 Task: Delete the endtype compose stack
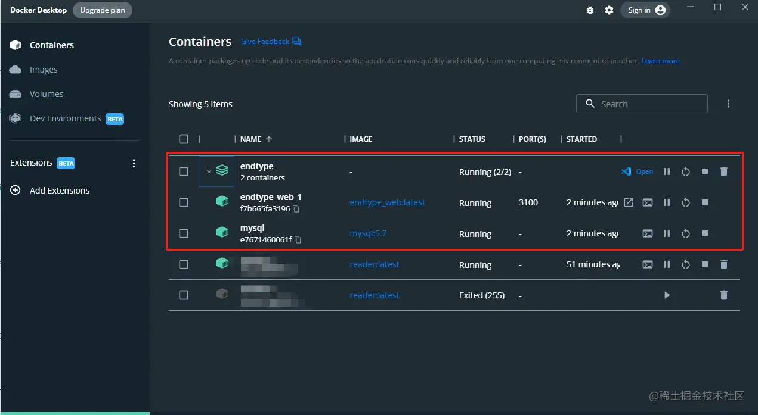724,171
